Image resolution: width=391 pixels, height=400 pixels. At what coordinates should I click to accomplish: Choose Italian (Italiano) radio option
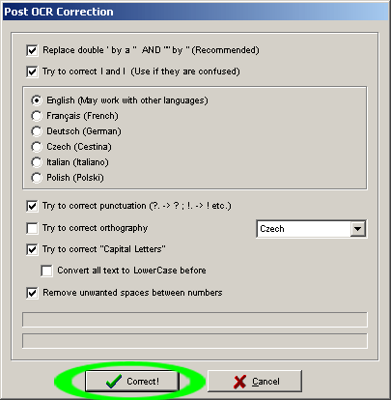click(x=37, y=162)
